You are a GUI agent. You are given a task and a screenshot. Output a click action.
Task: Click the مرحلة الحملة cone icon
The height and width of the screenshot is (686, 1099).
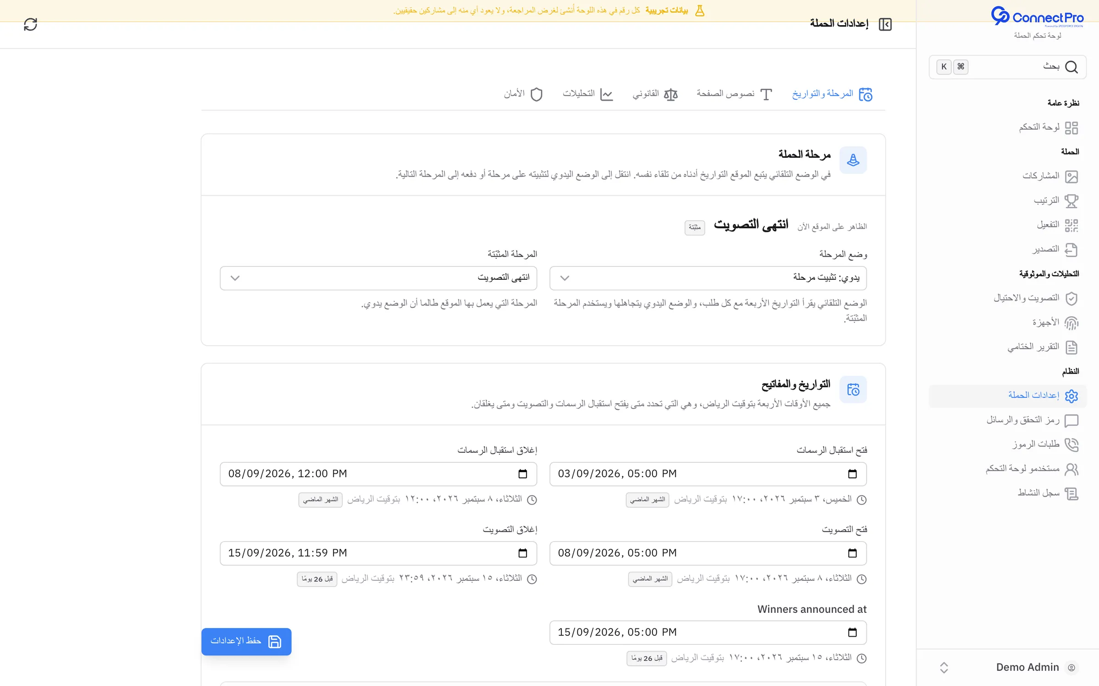(x=853, y=160)
